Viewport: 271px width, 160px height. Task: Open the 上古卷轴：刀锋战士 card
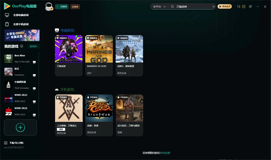(69, 115)
